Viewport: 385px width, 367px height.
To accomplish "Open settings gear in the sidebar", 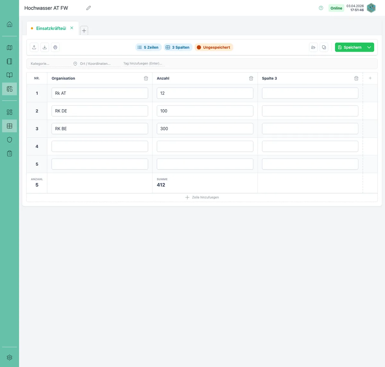I will tap(10, 357).
